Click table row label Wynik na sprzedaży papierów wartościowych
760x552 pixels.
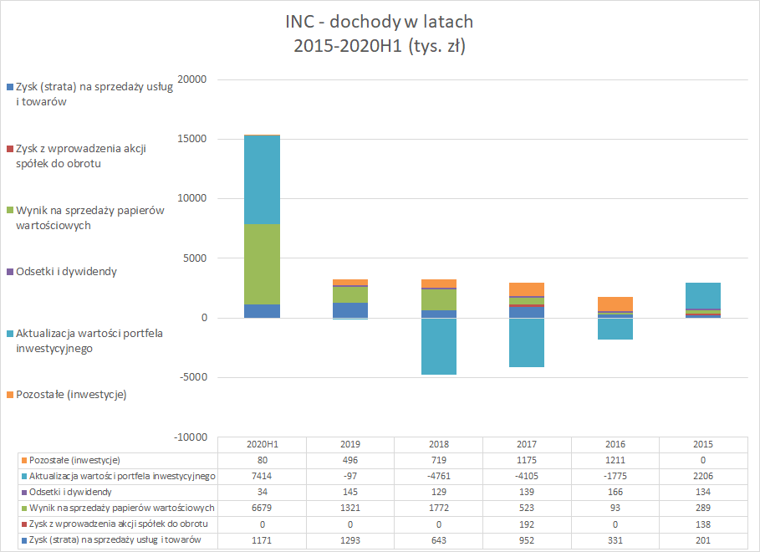click(122, 508)
